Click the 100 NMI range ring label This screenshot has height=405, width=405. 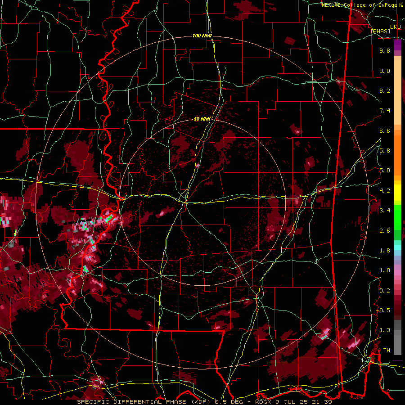click(202, 36)
